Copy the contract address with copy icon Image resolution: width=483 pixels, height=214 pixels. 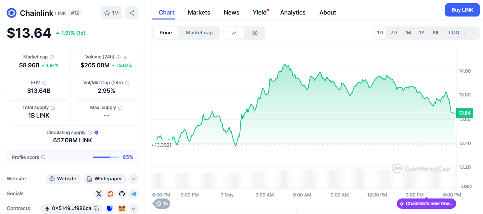click(x=96, y=208)
